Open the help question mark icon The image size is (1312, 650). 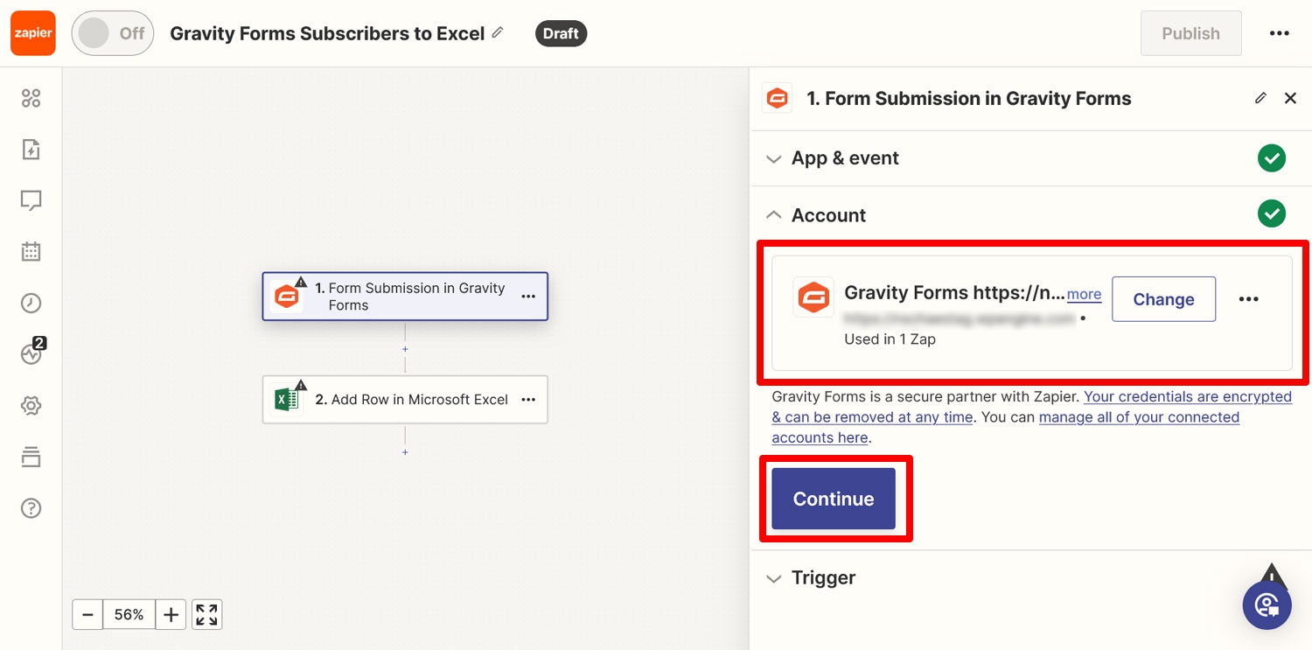click(31, 508)
